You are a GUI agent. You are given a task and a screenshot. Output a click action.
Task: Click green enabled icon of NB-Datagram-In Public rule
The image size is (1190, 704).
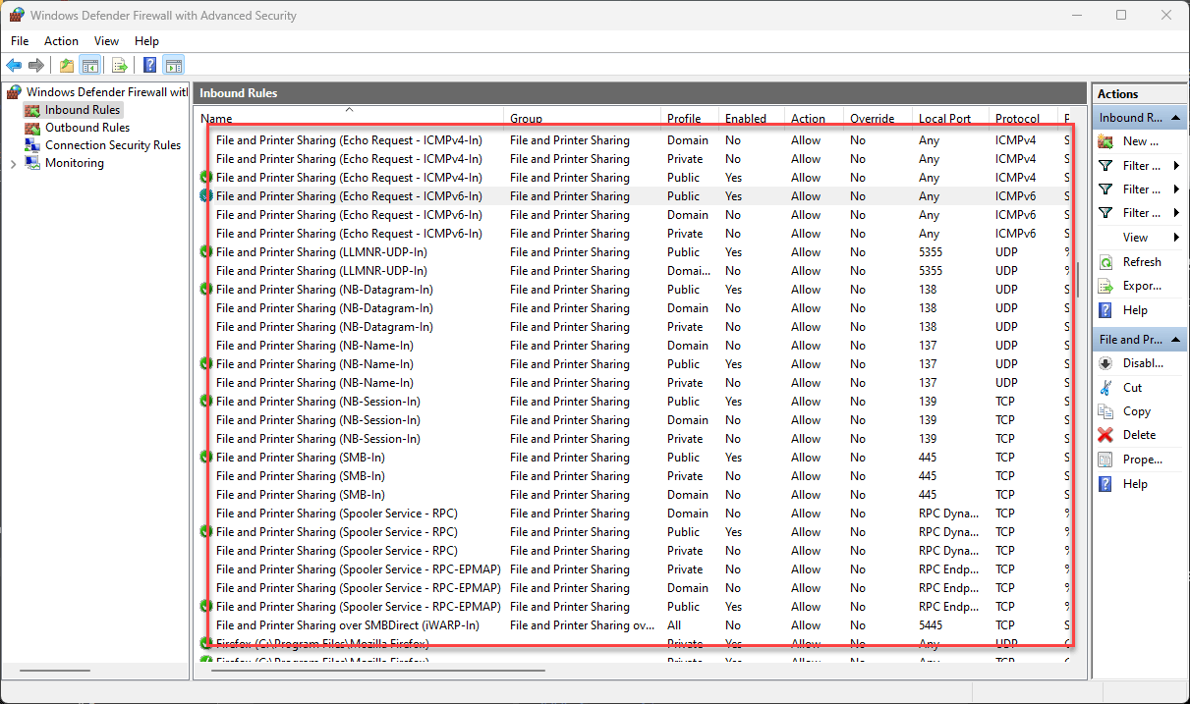(x=205, y=290)
